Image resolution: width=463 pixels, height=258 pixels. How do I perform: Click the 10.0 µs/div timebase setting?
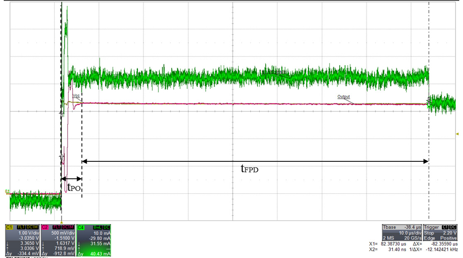coord(409,233)
